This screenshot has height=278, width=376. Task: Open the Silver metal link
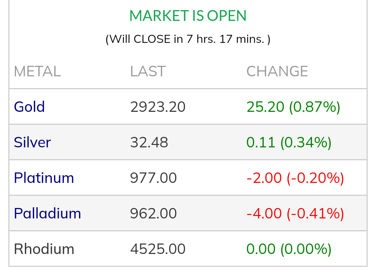(x=32, y=142)
